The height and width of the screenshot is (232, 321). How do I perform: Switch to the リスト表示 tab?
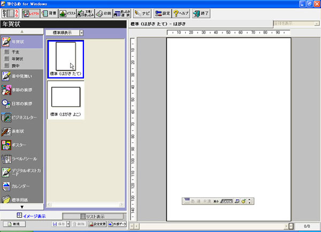[x=93, y=216]
